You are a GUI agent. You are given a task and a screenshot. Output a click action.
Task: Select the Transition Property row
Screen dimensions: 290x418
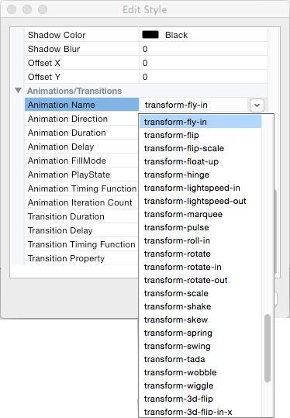coord(81,258)
